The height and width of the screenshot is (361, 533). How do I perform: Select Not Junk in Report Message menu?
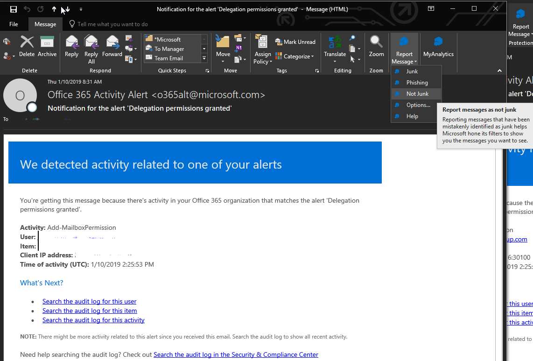(x=416, y=94)
